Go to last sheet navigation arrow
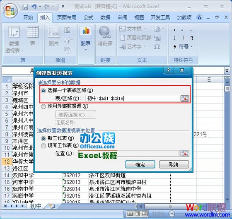Screen dimensions: 232x219 (23, 206)
